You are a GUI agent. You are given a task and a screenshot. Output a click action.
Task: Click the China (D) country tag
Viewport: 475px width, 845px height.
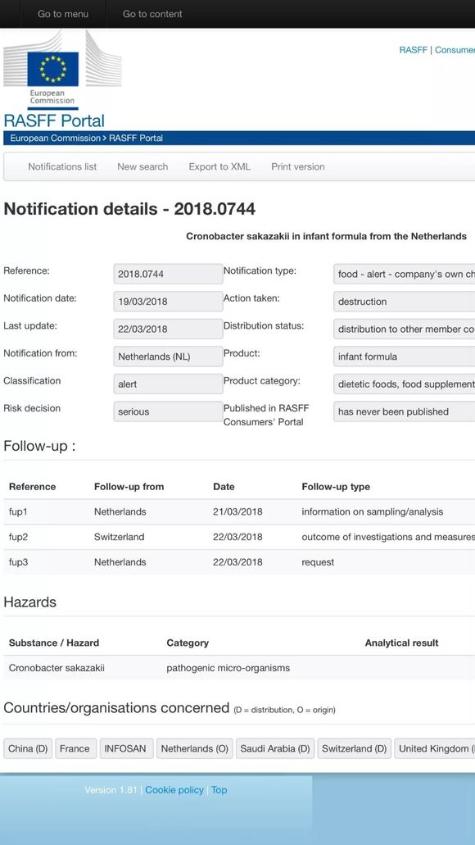pyautogui.click(x=28, y=748)
